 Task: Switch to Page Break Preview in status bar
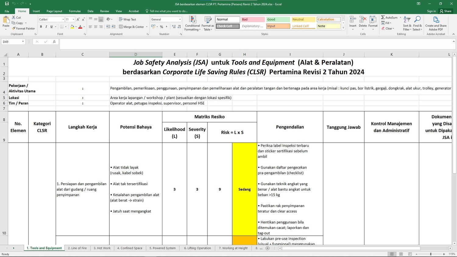(410, 254)
